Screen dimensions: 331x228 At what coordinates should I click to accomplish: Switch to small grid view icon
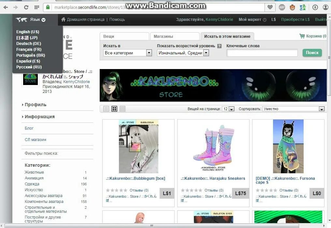tap(122, 109)
